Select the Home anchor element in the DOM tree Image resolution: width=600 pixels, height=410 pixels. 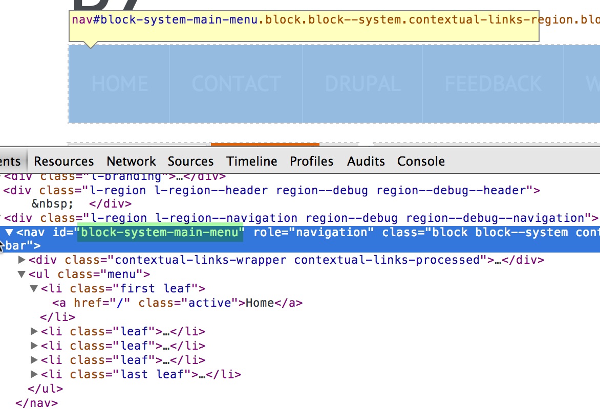point(174,303)
